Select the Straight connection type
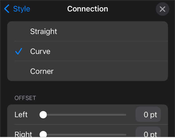The width and height of the screenshot is (175, 138). pos(44,31)
